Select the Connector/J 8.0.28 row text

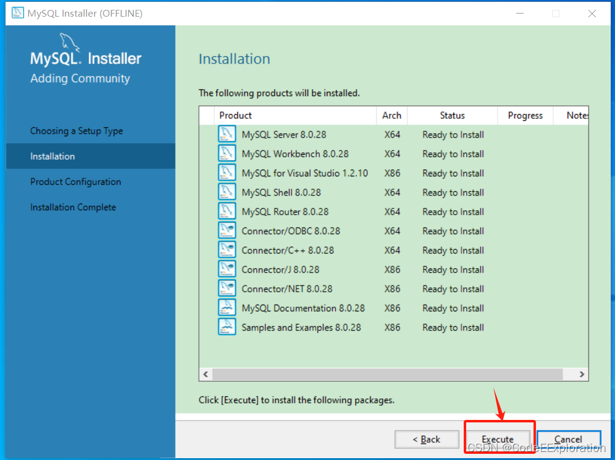point(280,269)
